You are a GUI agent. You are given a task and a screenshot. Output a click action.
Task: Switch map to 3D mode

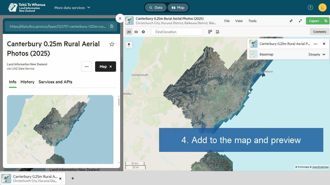tap(136, 32)
